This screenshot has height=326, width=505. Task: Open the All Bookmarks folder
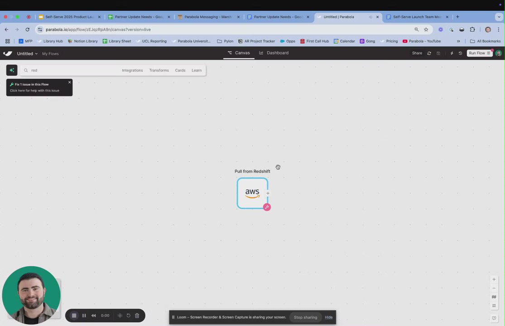tap(485, 41)
